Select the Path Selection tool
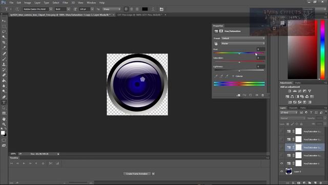The image size is (328, 185). click(4, 108)
